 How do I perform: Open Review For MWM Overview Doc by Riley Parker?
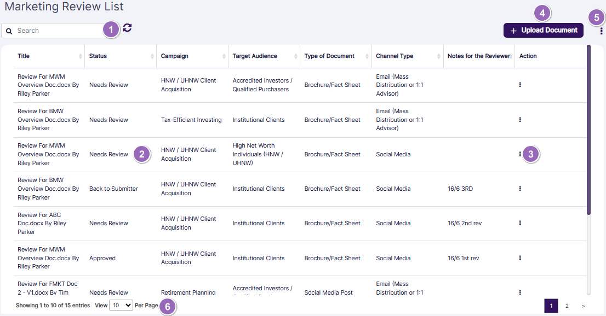point(47,85)
